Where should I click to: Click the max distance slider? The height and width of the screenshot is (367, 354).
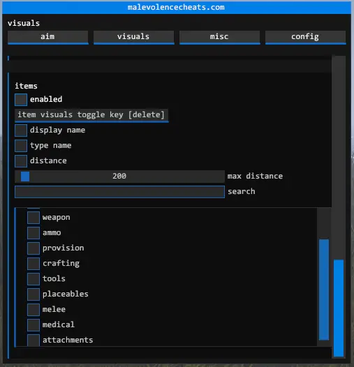tap(119, 177)
